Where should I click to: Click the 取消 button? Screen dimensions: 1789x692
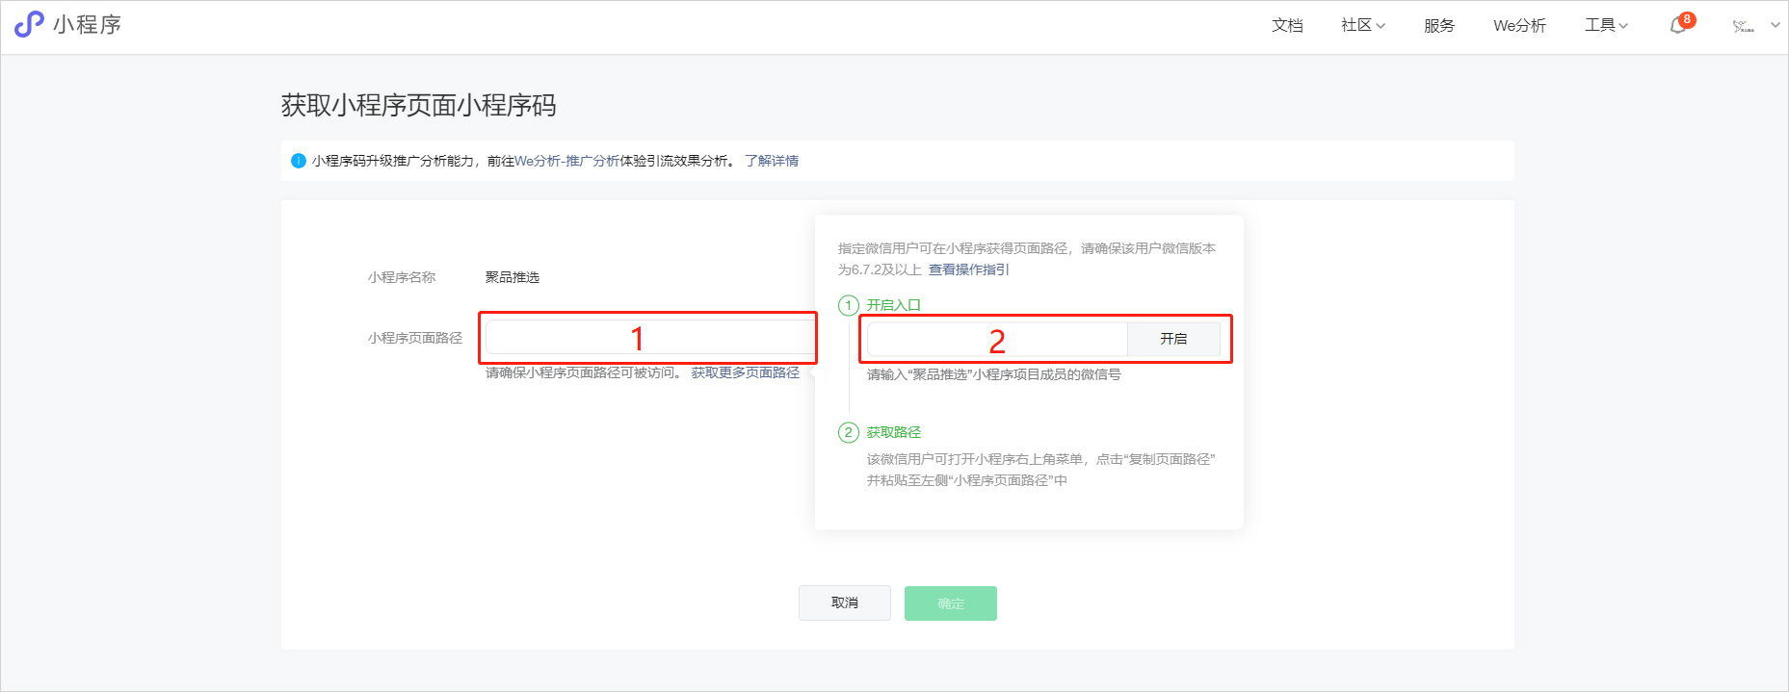coord(845,603)
